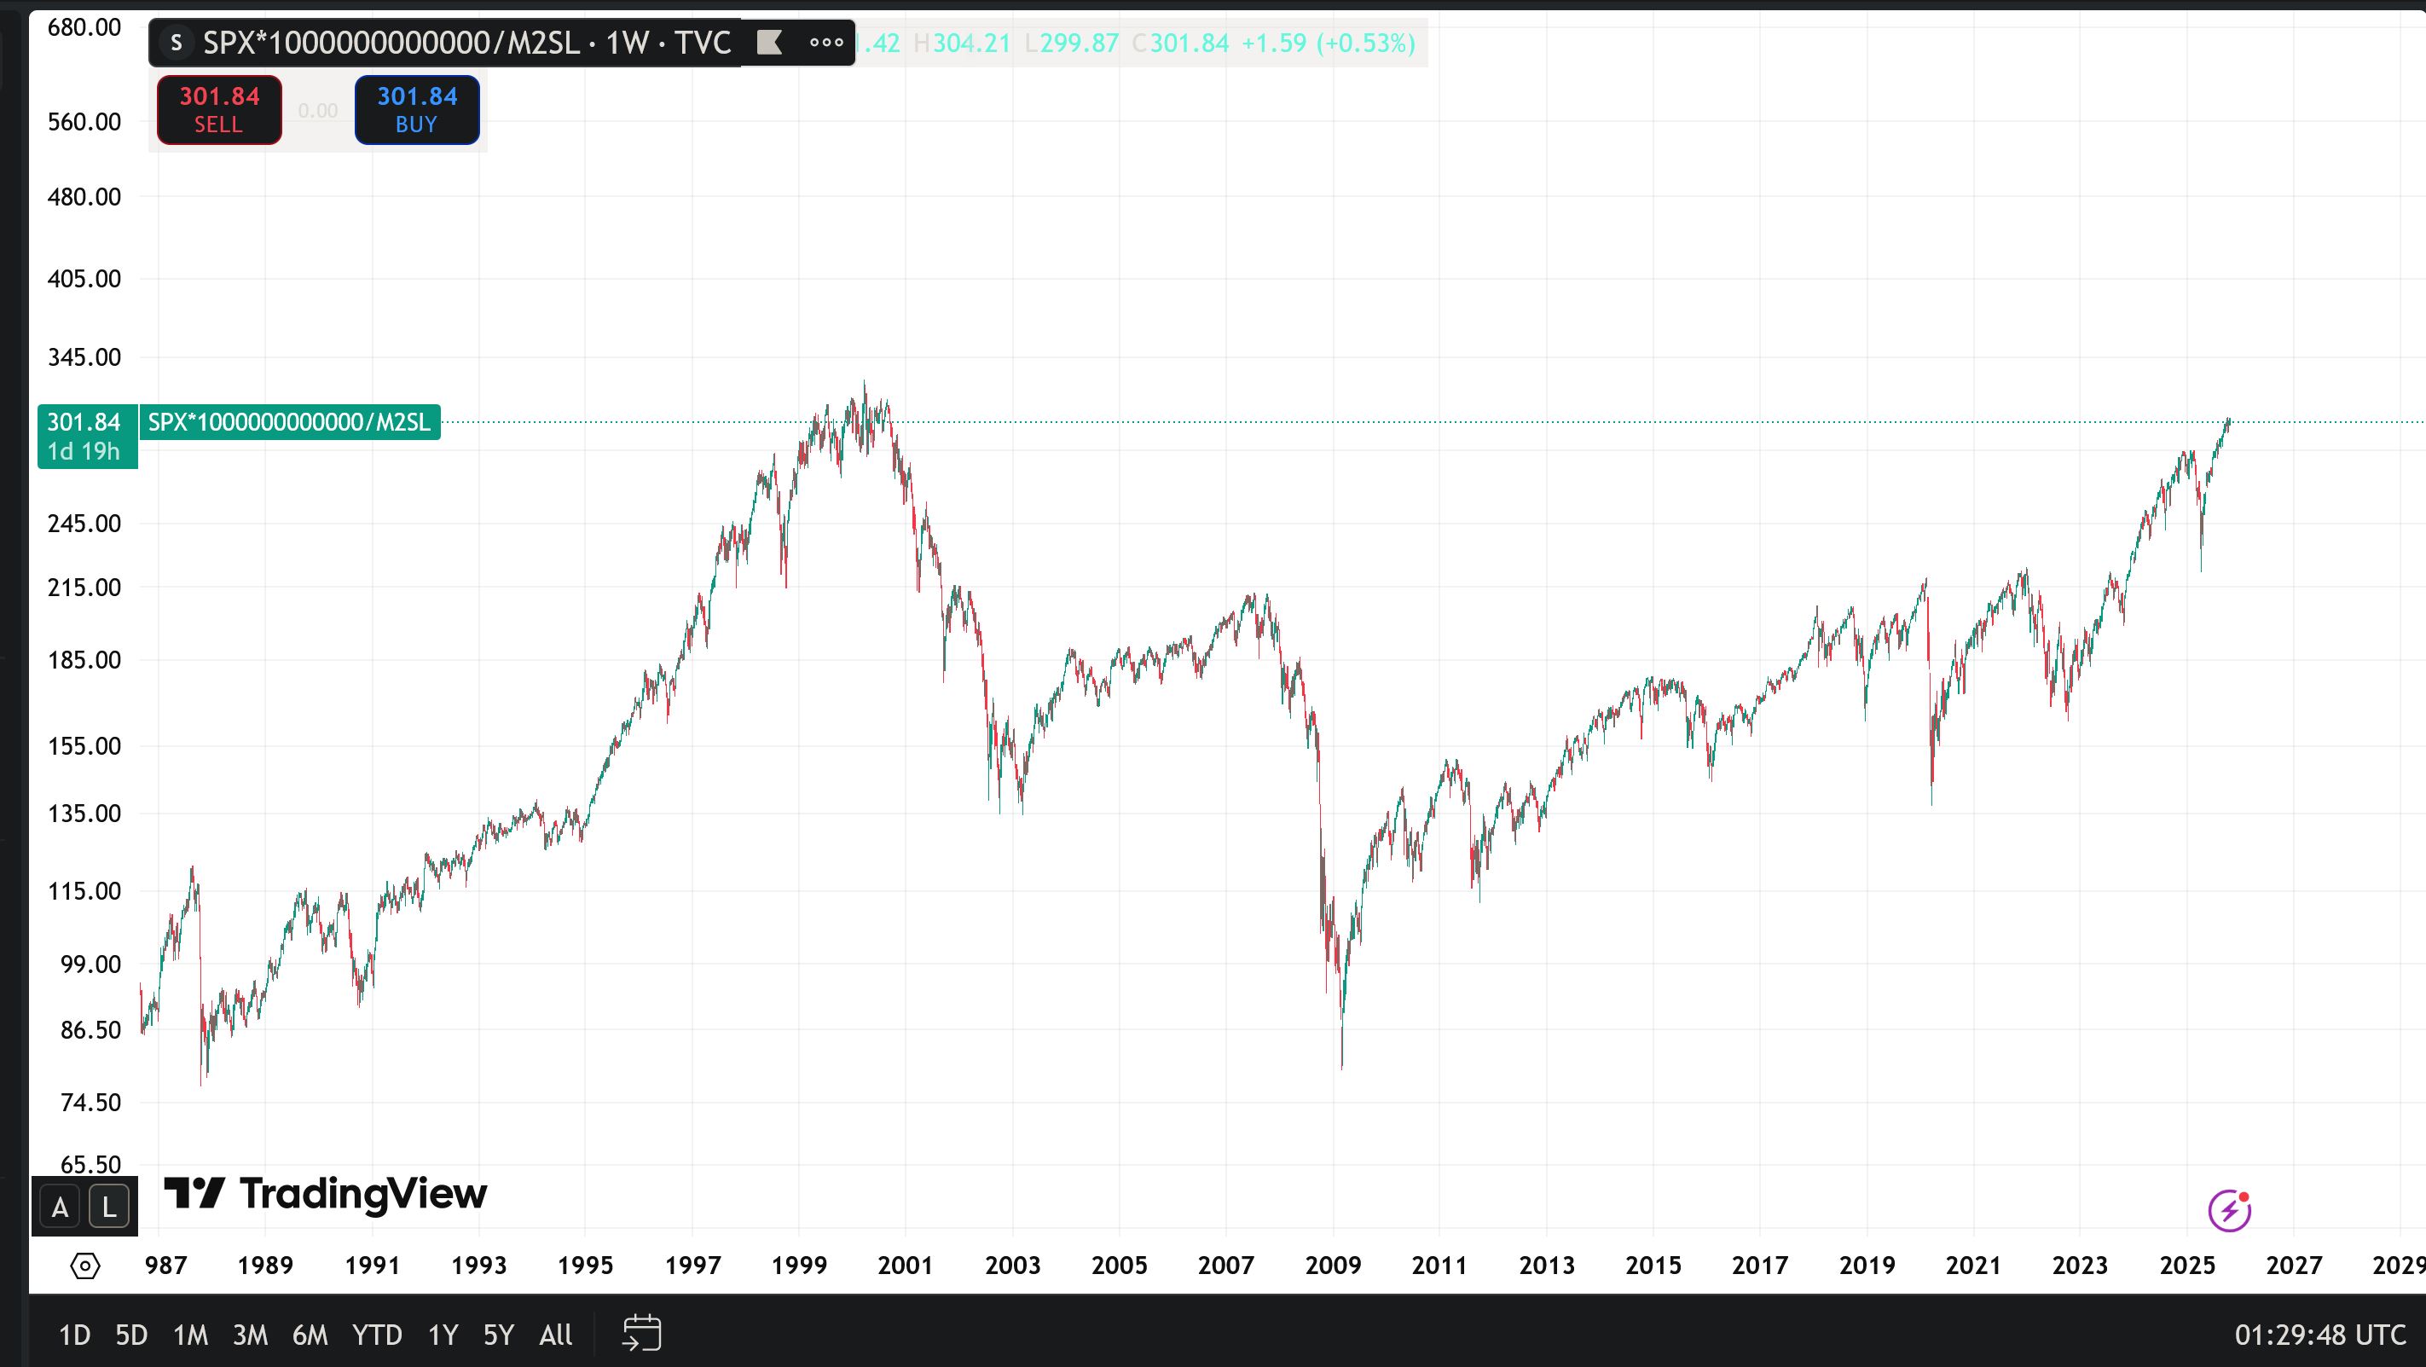Select the All time range
The image size is (2426, 1367).
pyautogui.click(x=556, y=1335)
